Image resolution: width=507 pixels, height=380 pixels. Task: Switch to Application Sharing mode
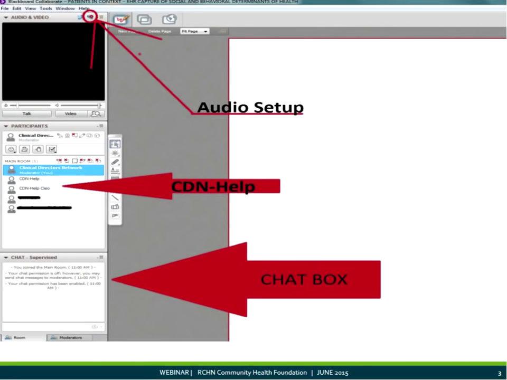pyautogui.click(x=144, y=20)
